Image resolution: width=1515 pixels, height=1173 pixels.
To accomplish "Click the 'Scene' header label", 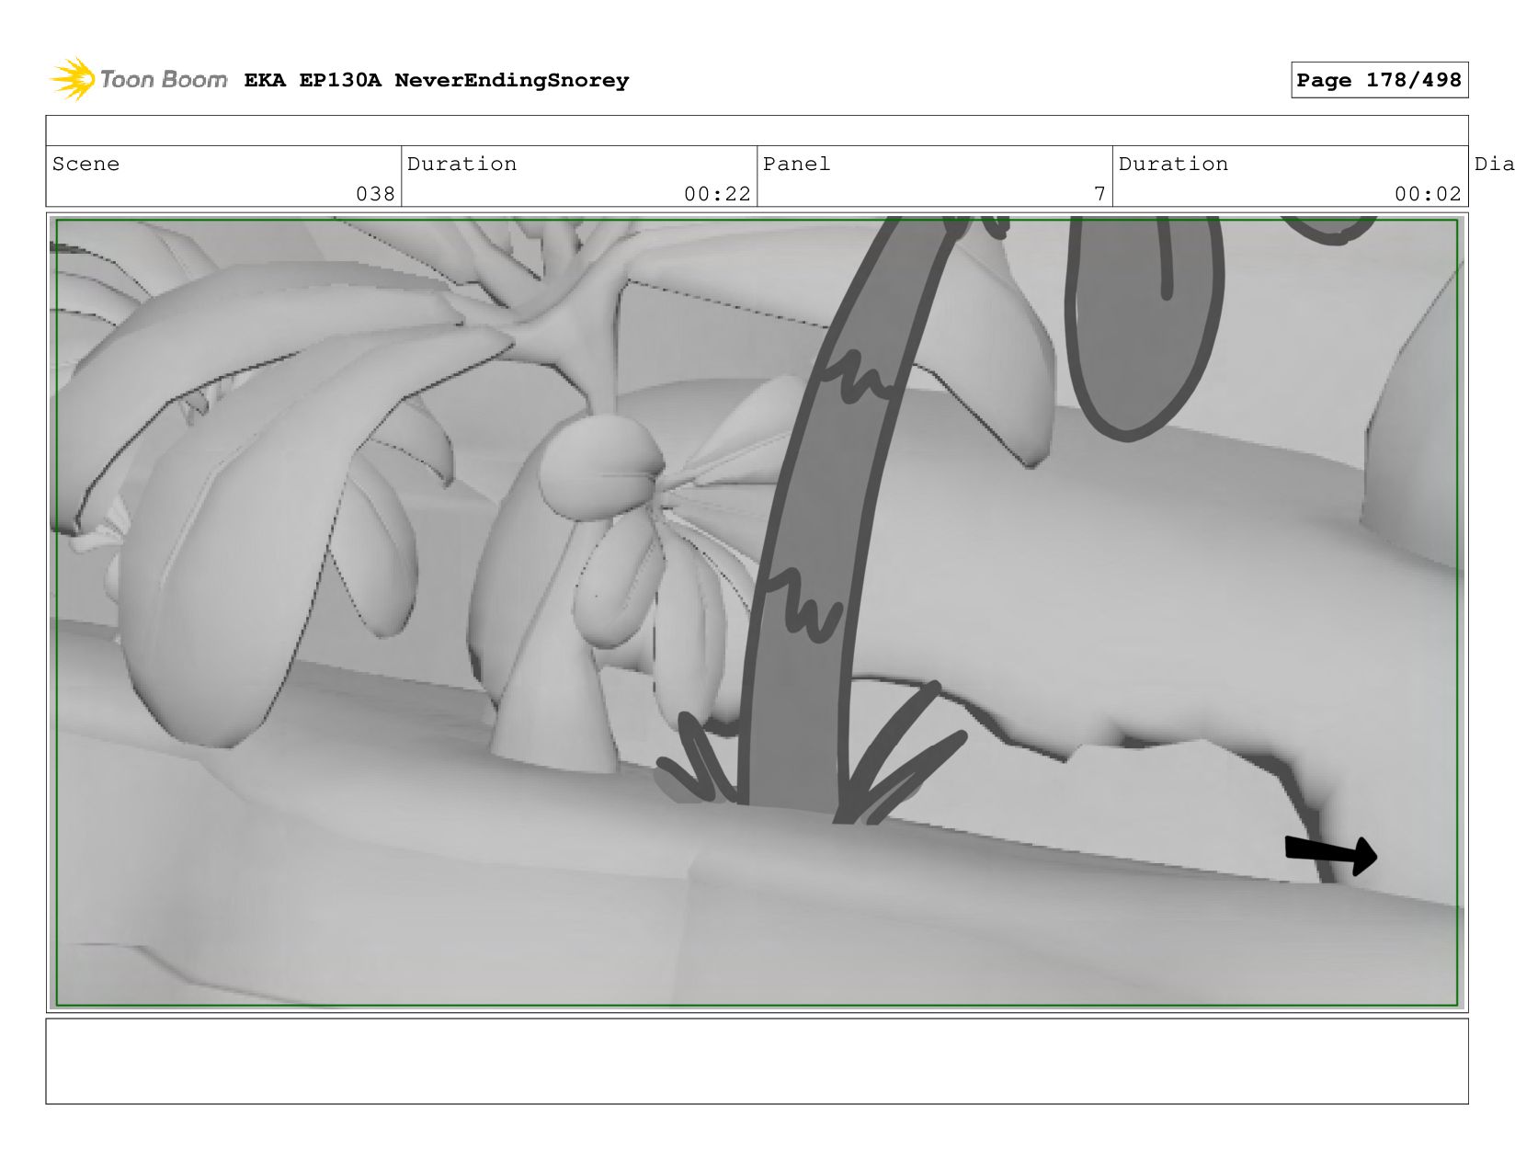I will (x=85, y=165).
